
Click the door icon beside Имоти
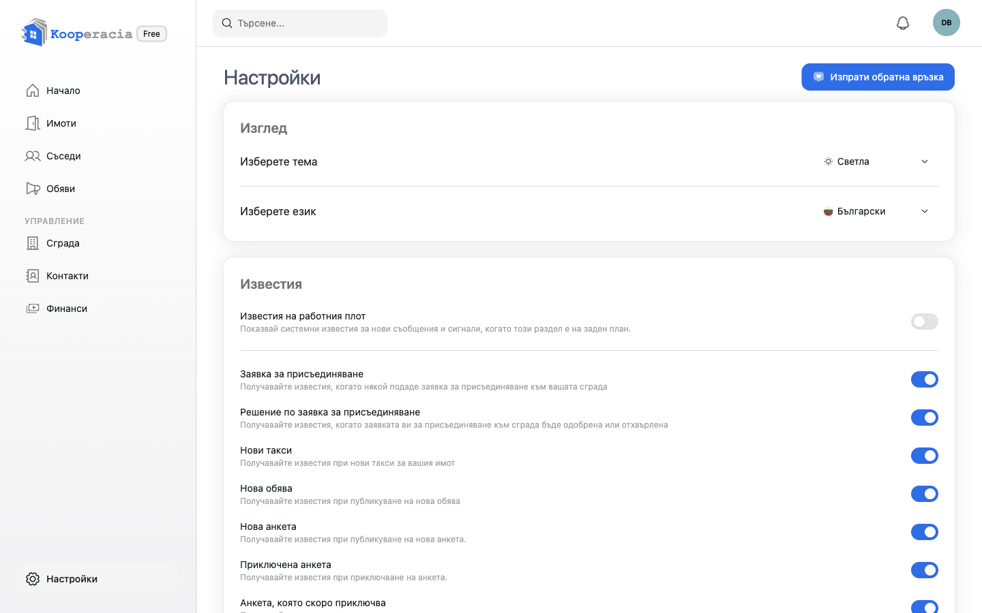click(33, 123)
